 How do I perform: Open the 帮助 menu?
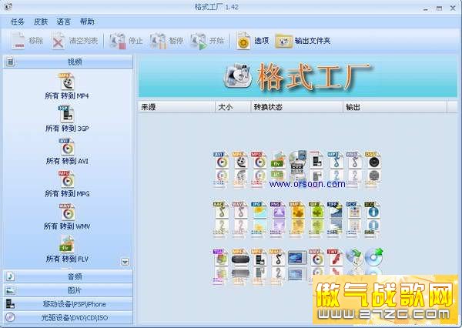click(x=87, y=22)
